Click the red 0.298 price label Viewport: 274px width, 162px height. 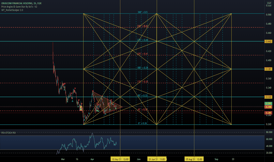pos(268,107)
